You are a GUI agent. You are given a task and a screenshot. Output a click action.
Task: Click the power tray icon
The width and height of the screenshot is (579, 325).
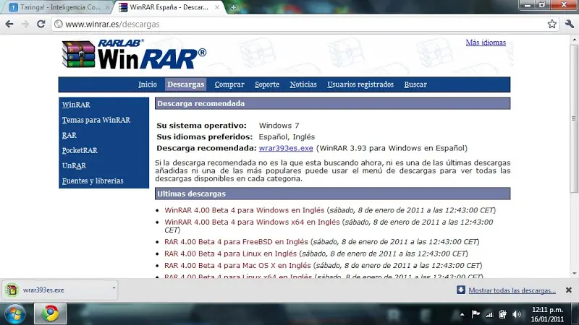coord(502,314)
